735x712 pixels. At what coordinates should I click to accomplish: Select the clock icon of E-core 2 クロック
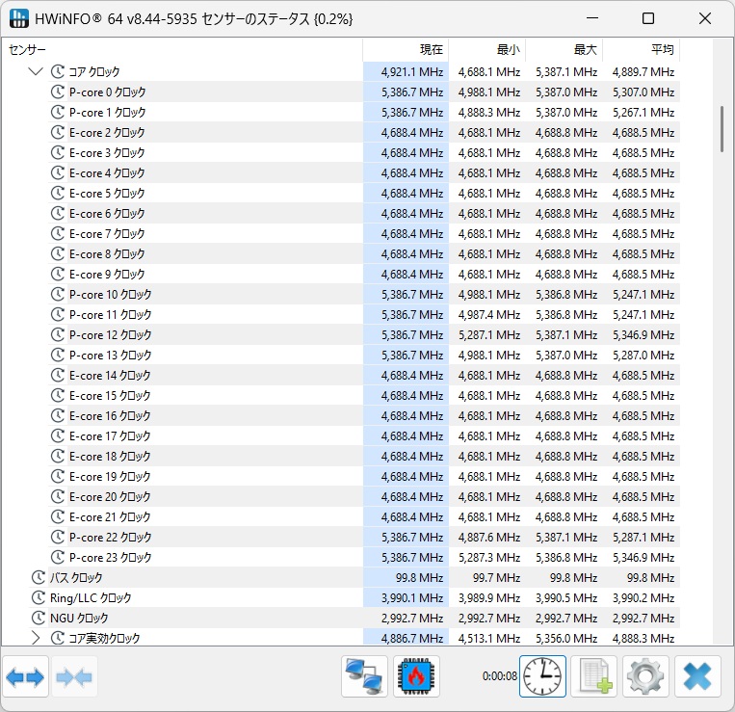(57, 132)
